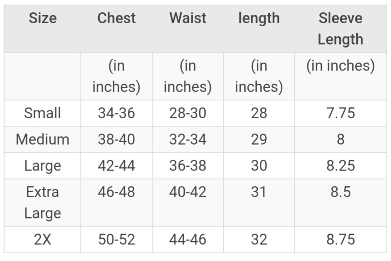
Task: Click the Waist column header
Action: click(188, 18)
